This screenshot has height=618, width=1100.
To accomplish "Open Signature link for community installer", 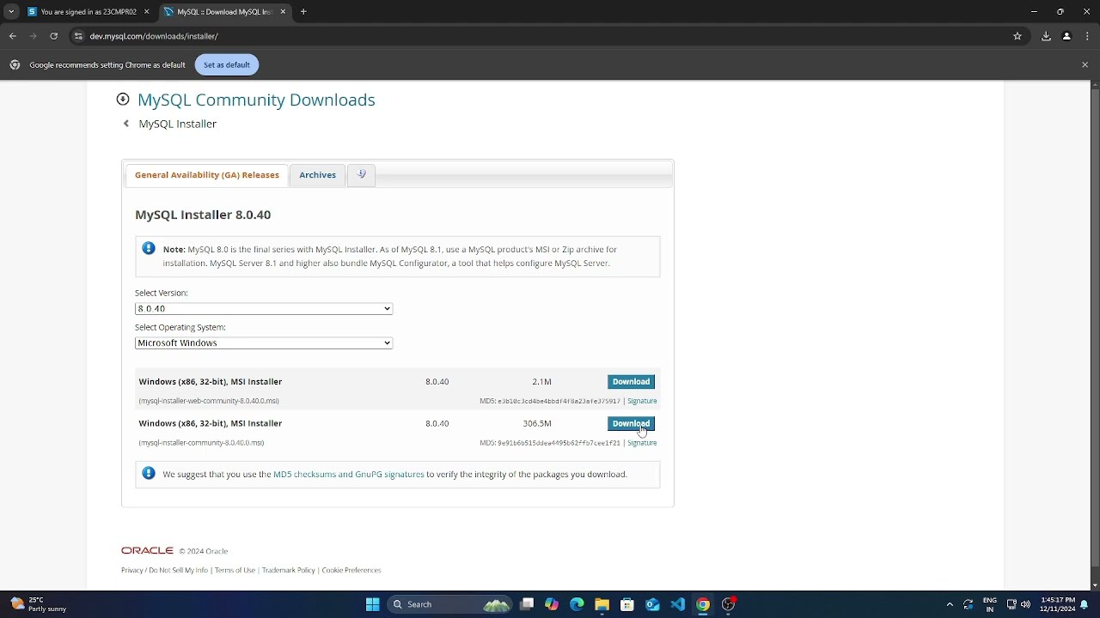I will [642, 443].
